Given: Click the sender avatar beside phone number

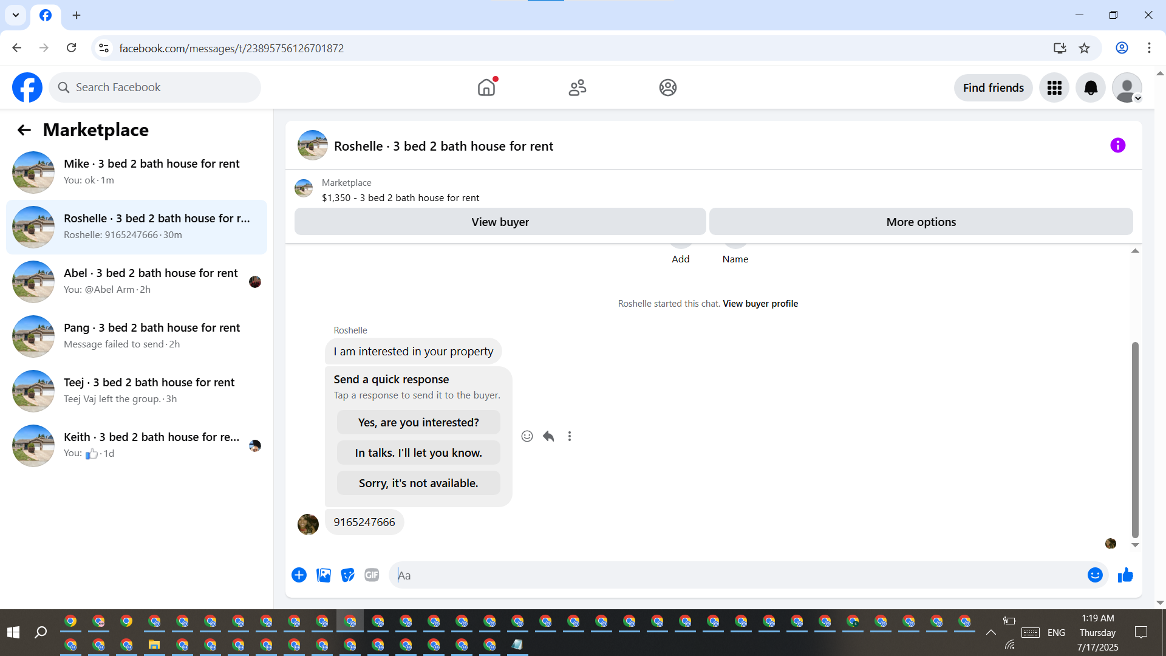Looking at the screenshot, I should pyautogui.click(x=308, y=524).
